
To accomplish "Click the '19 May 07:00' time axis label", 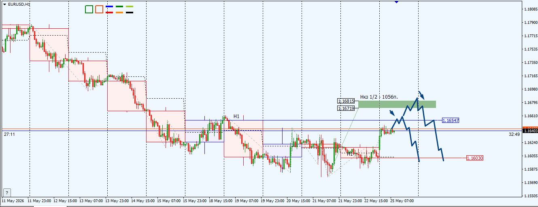I will (x=247, y=201).
